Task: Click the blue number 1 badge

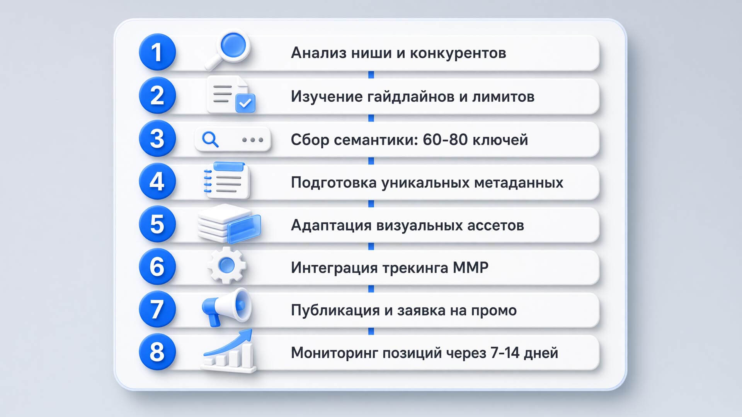Action: (x=157, y=52)
